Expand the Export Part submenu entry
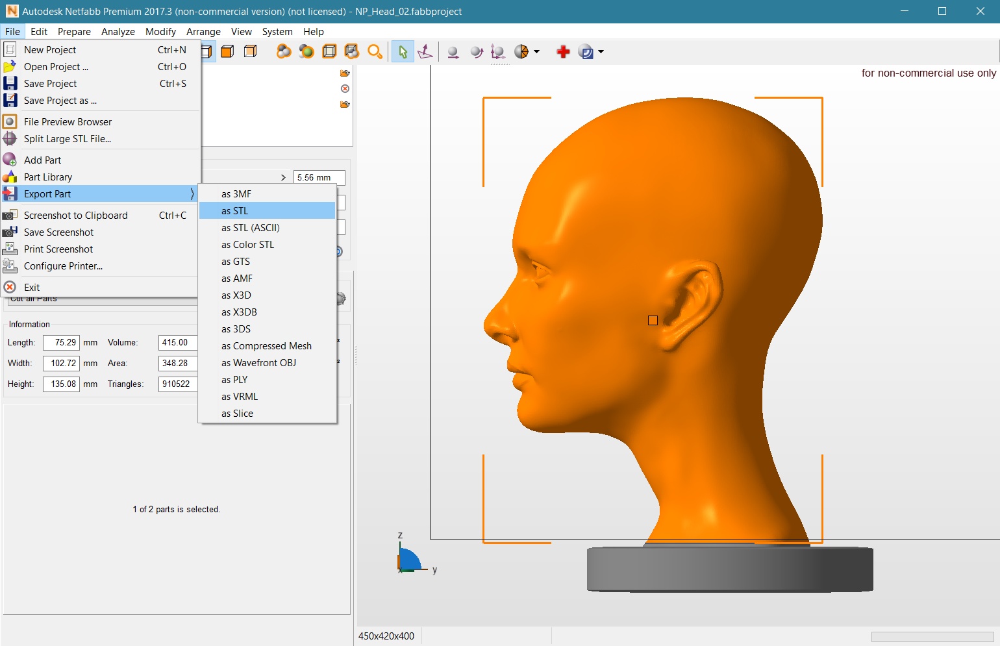 coord(100,194)
